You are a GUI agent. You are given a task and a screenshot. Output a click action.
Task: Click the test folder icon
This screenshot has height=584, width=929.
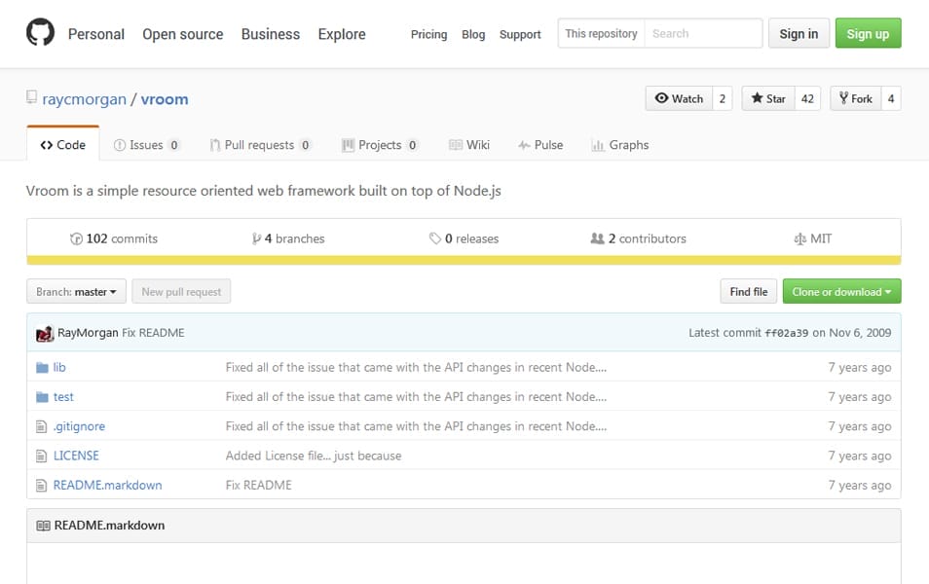(42, 397)
